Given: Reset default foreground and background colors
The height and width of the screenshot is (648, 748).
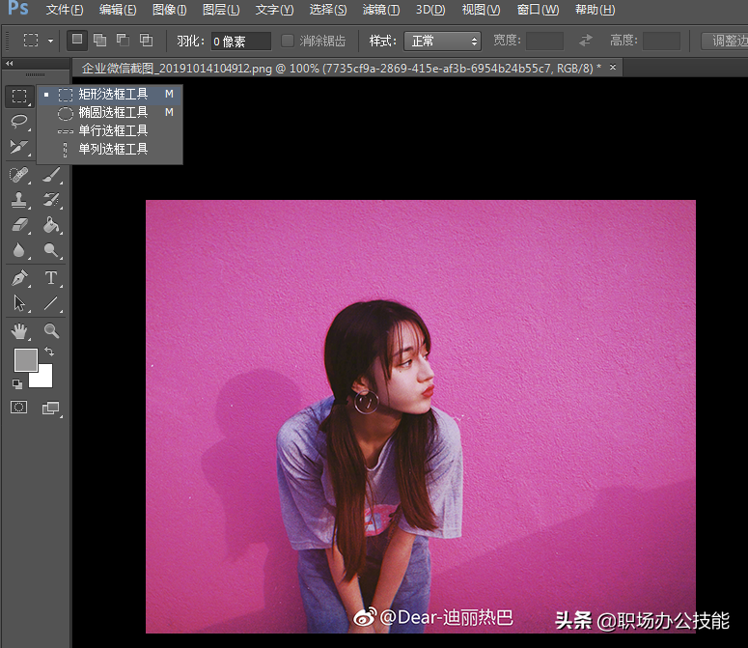Looking at the screenshot, I should point(17,383).
